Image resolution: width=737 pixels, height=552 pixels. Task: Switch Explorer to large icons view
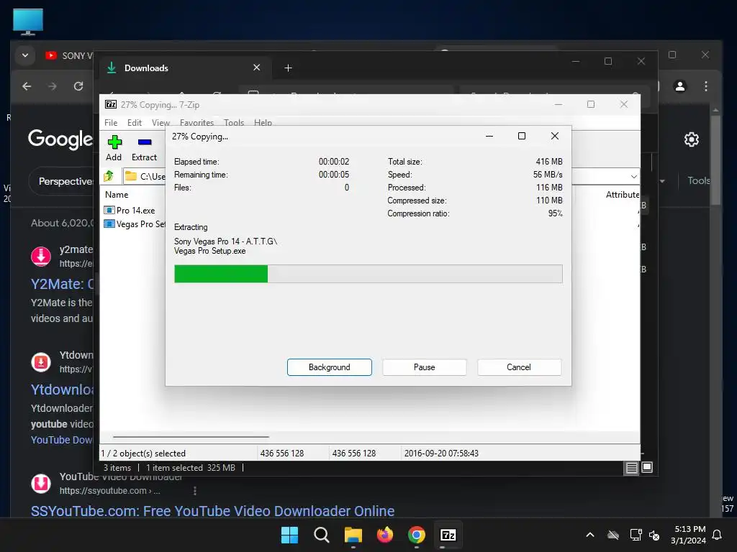[x=647, y=467]
